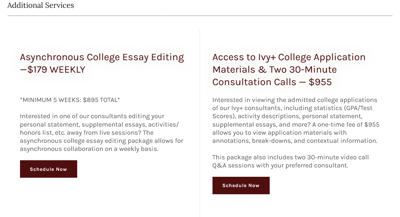This screenshot has height=217, width=400.
Task: Click the 'Materials & Two 30-Minute' heading line
Action: pyautogui.click(x=275, y=70)
